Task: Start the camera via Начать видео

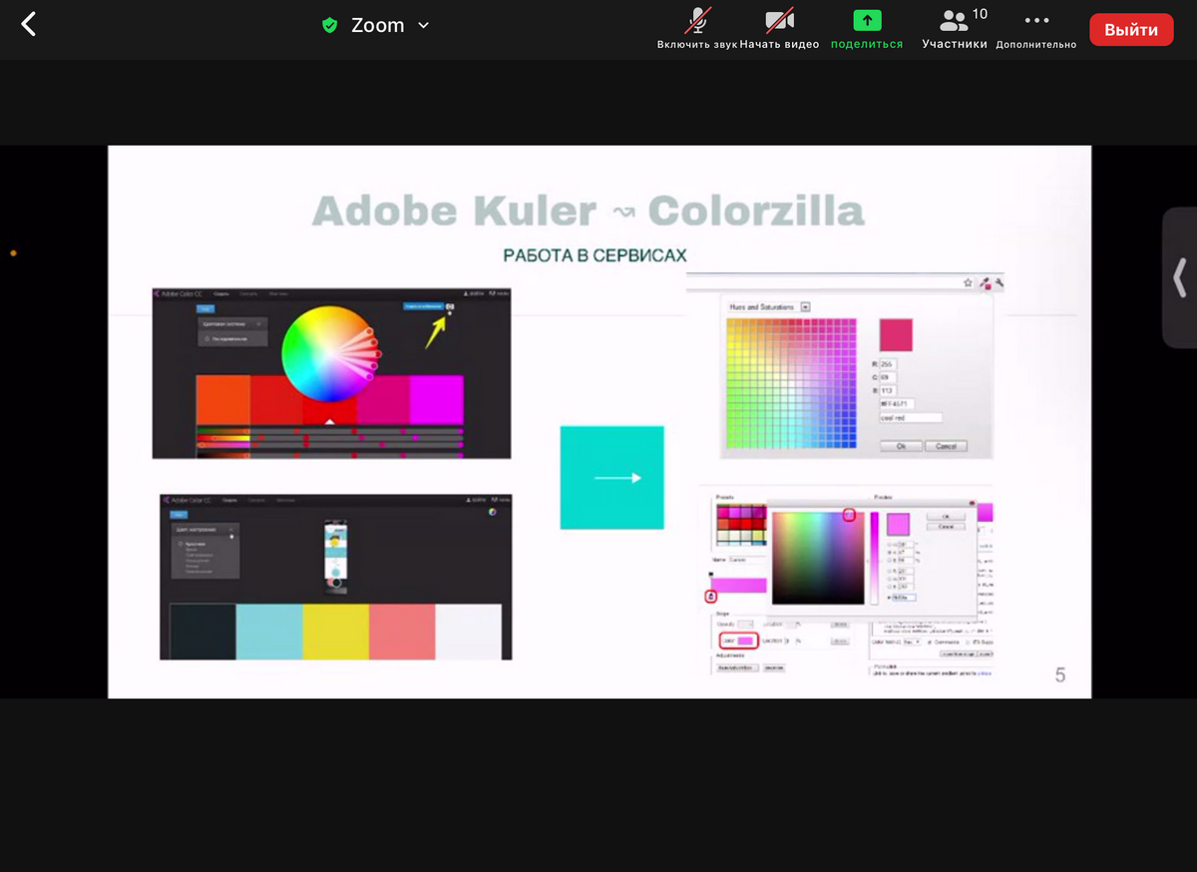Action: [779, 28]
